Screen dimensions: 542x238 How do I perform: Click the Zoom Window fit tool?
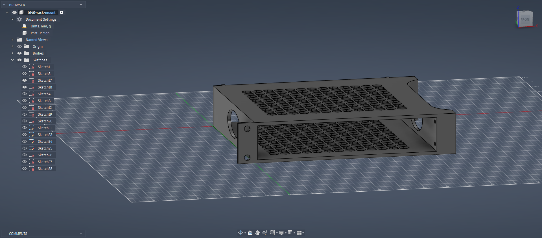click(272, 233)
